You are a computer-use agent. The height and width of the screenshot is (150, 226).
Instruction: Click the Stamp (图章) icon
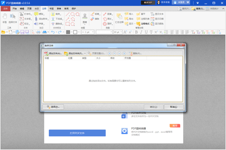[85, 17]
